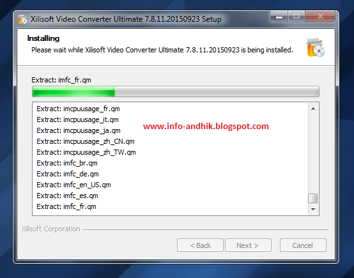Click the 'Installing' header title
The image size is (354, 278).
[43, 38]
